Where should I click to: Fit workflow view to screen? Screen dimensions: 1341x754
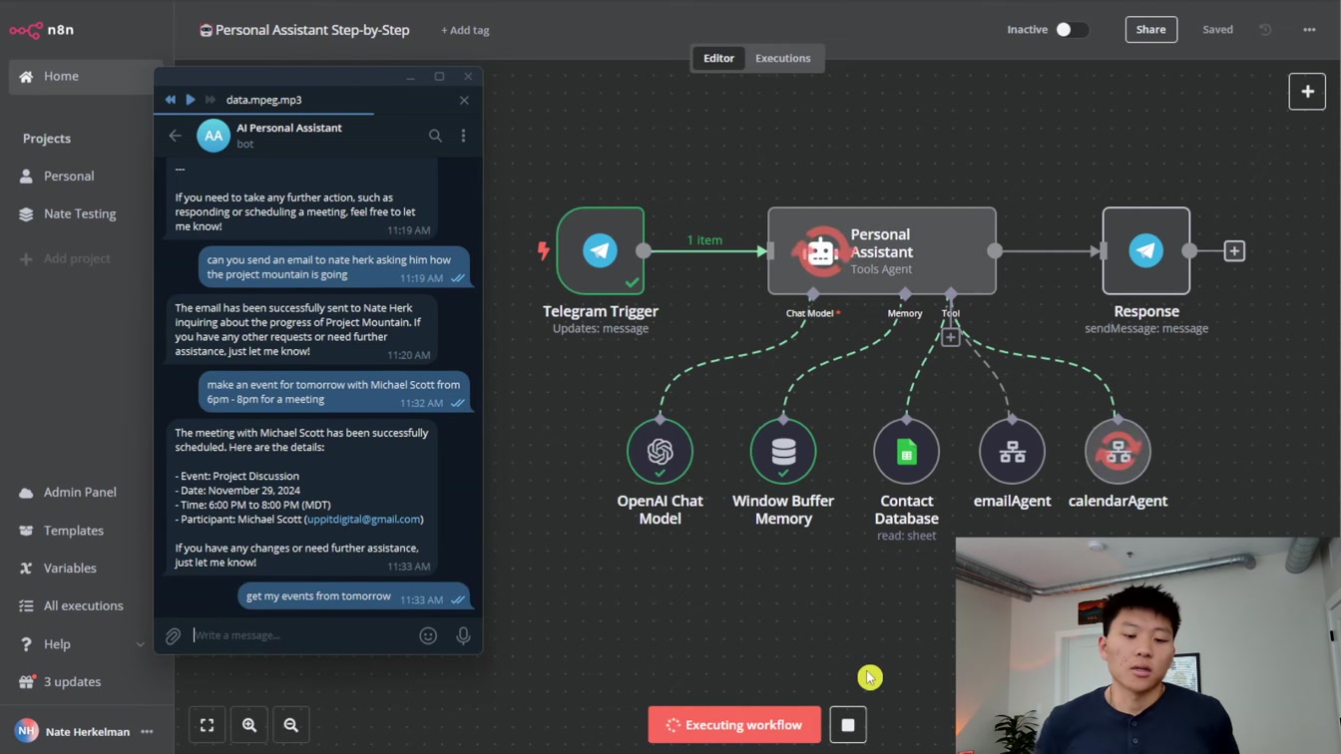point(207,725)
